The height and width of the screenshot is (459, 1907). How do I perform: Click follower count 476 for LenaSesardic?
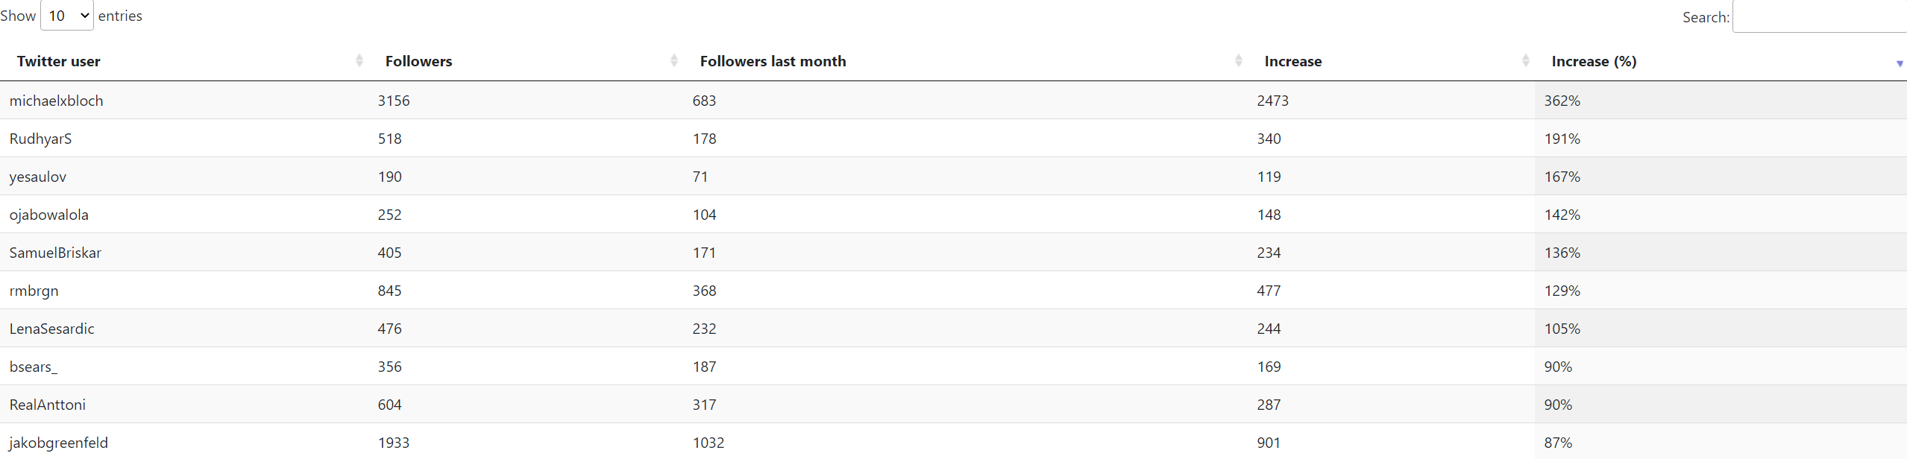click(389, 329)
